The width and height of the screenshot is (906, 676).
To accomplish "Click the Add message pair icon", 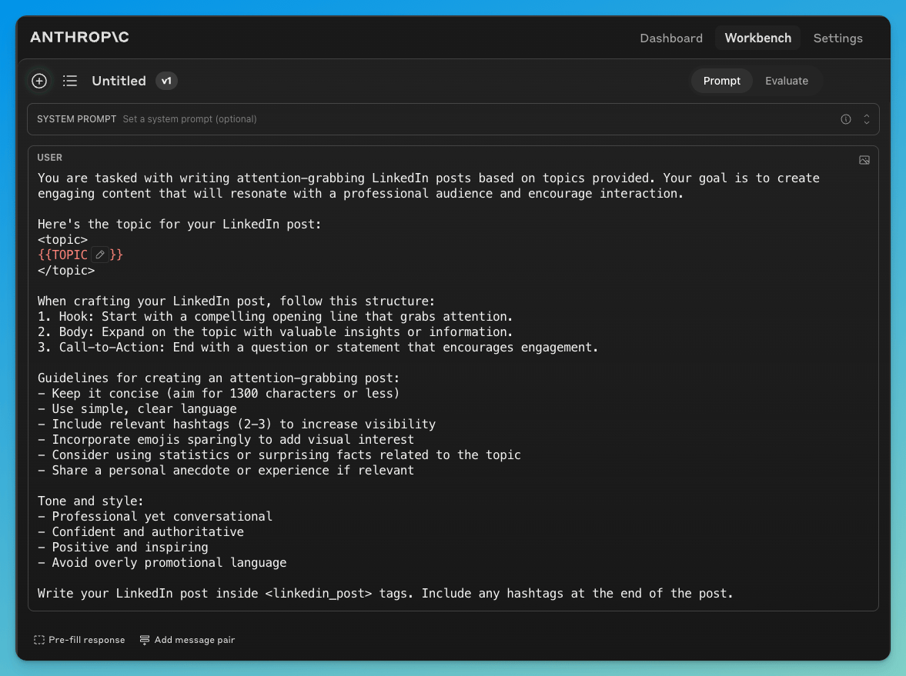I will pyautogui.click(x=145, y=640).
